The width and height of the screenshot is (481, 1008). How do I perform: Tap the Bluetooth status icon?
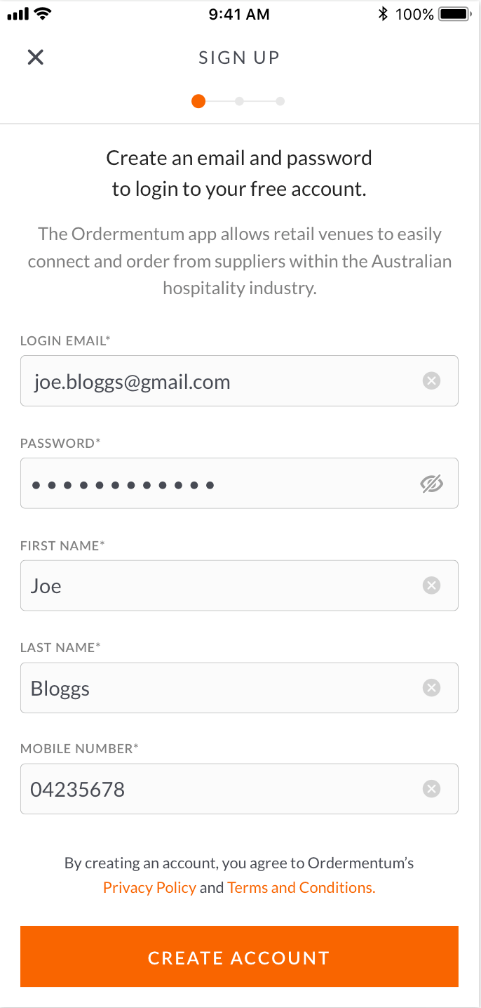[x=383, y=14]
